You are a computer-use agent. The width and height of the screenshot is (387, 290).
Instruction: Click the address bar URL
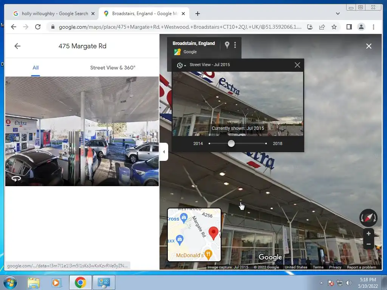(180, 27)
